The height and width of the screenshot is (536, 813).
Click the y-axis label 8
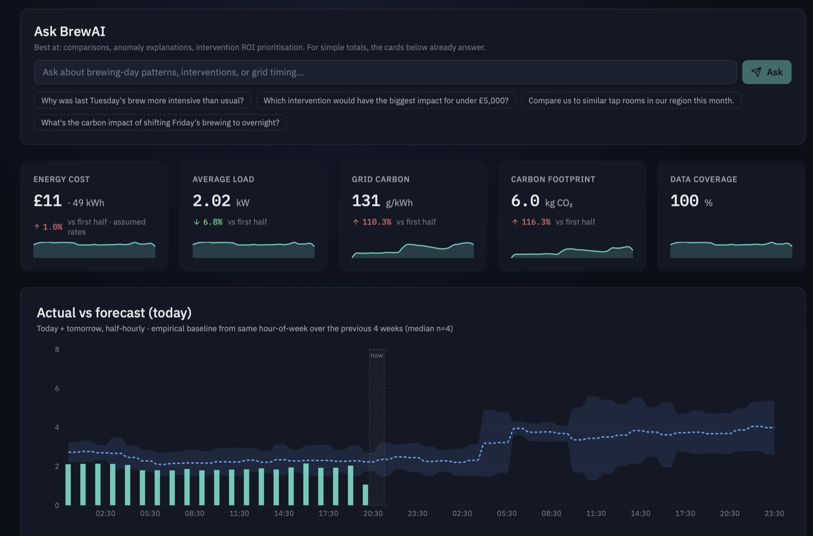(x=57, y=349)
